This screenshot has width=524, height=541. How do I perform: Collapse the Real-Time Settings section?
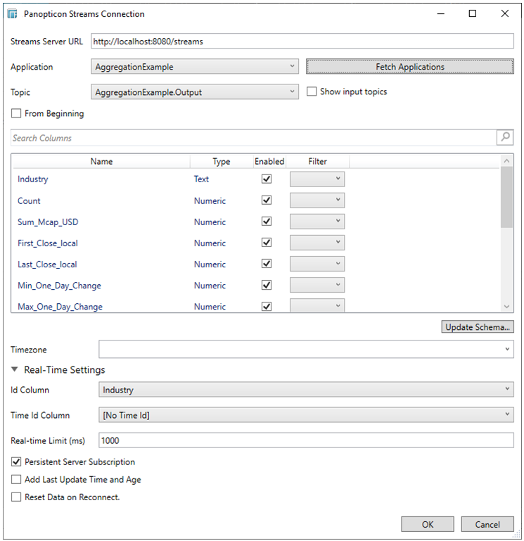click(15, 370)
